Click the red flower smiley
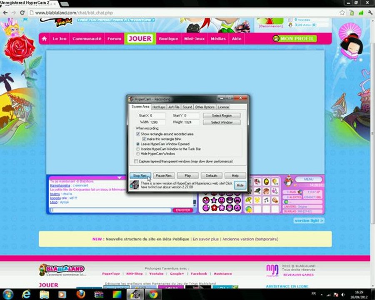Screen dimensions: 375x300 coord(214,207)
